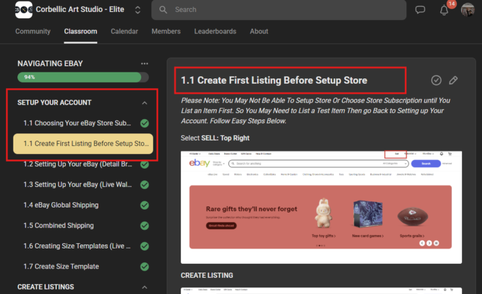This screenshot has width=482, height=294.
Task: Click the New card games link
Action: 368,236
